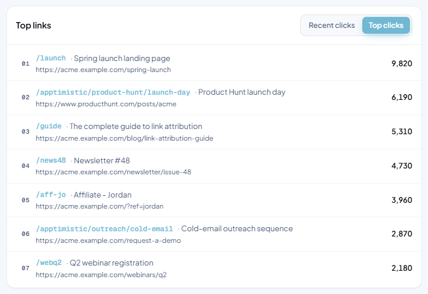The image size is (428, 294).
Task: Click the newsletter/issue-48 destination URL
Action: [x=113, y=172]
